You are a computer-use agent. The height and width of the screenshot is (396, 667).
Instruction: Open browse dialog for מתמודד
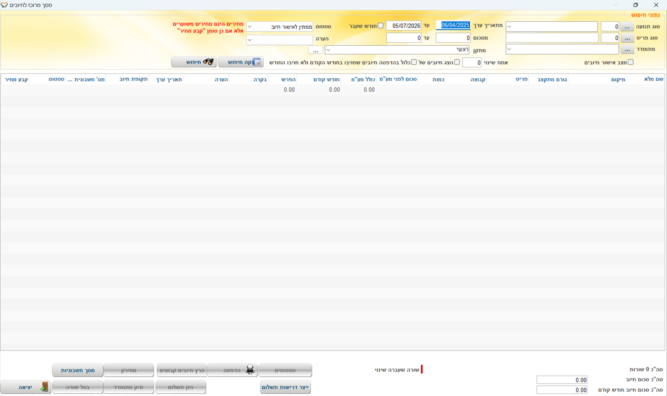(627, 49)
